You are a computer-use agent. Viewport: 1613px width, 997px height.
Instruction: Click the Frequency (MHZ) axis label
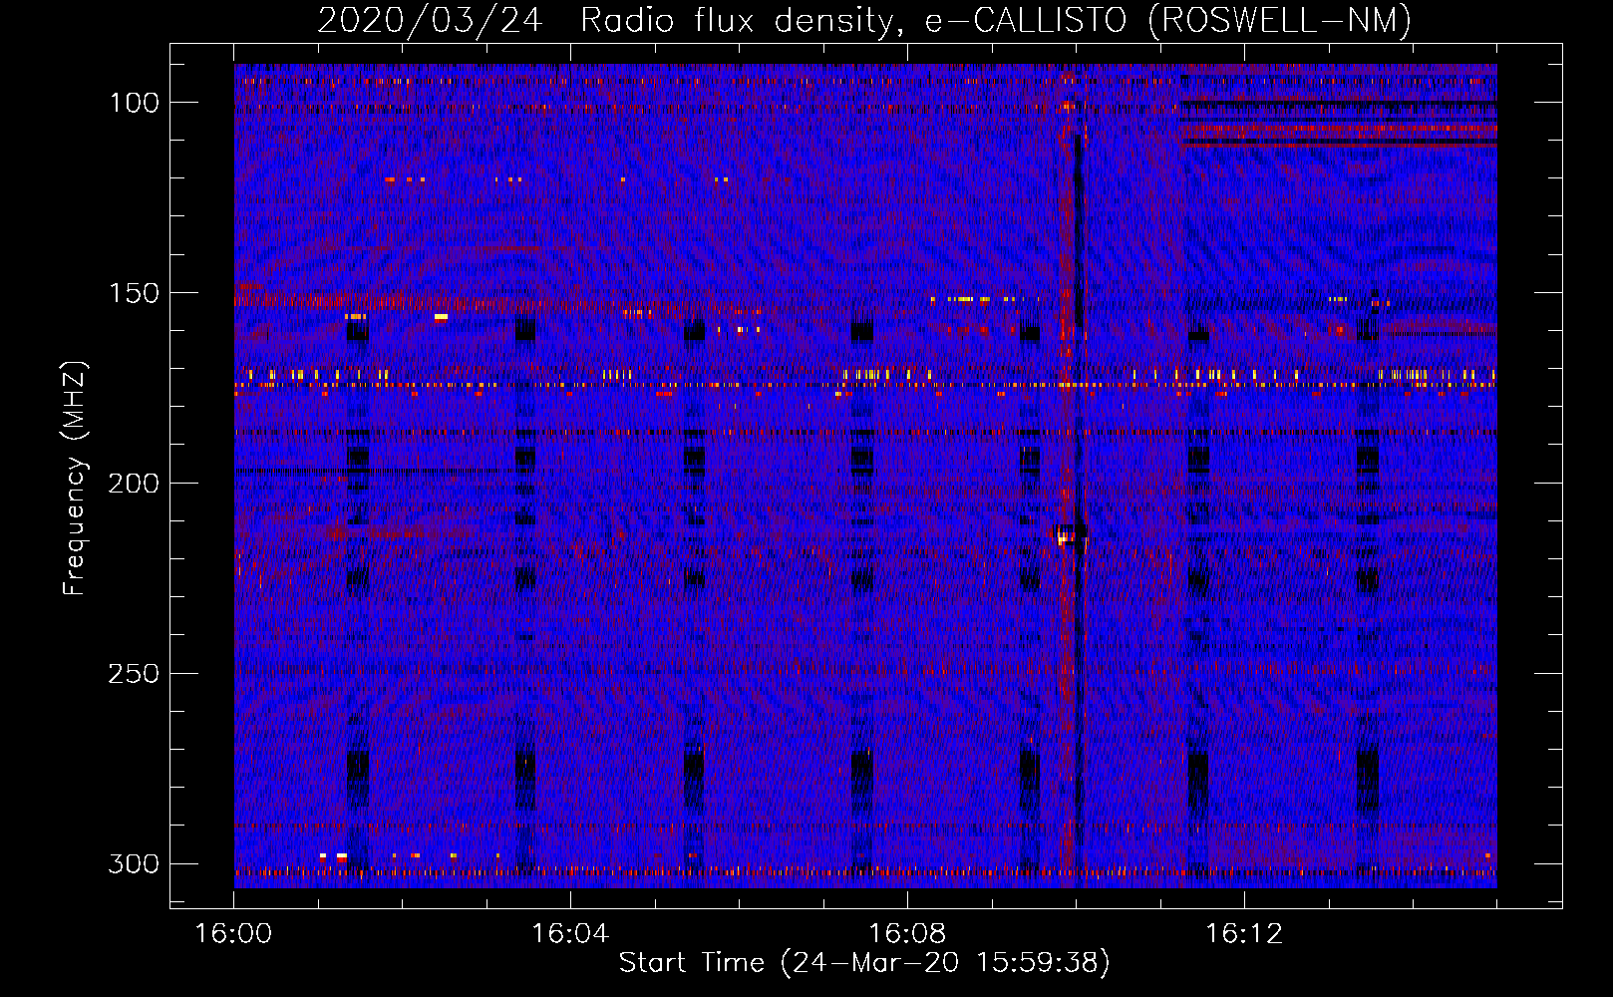(75, 479)
